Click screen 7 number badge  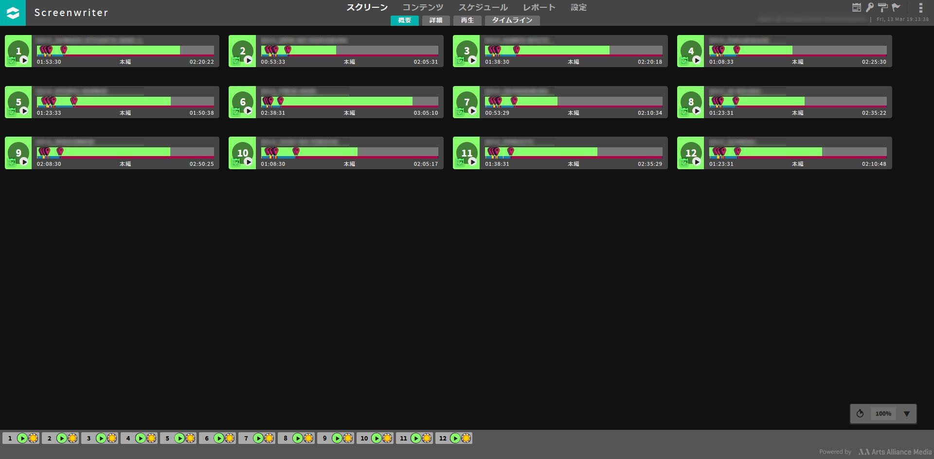click(467, 101)
